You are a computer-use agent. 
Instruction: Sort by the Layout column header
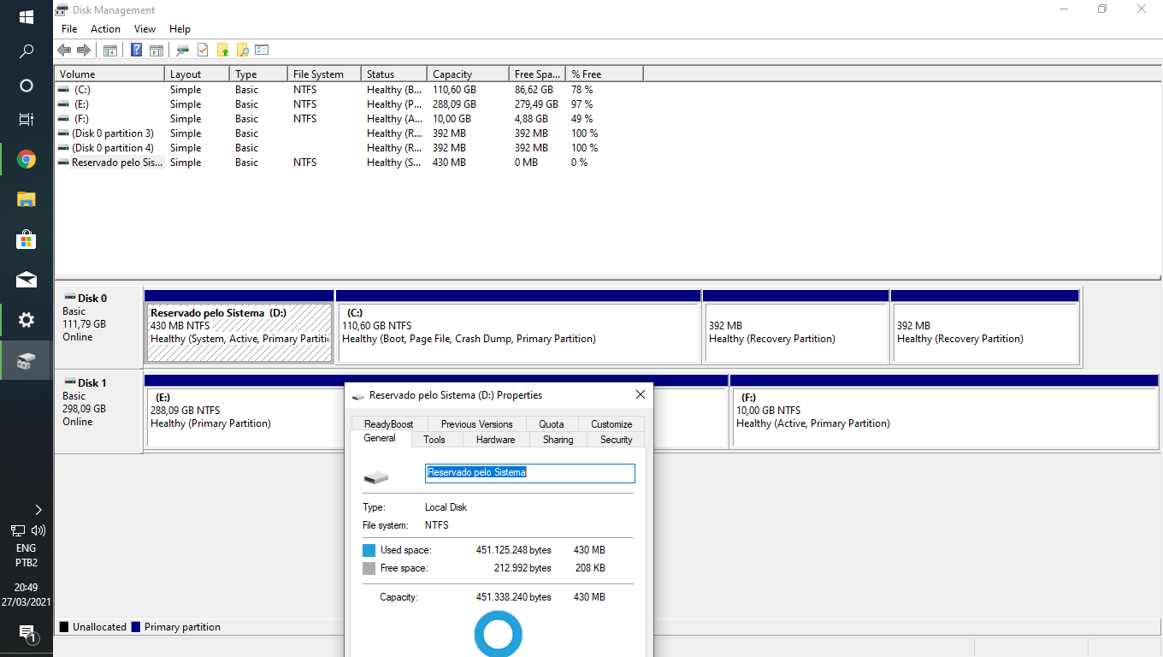(x=197, y=74)
